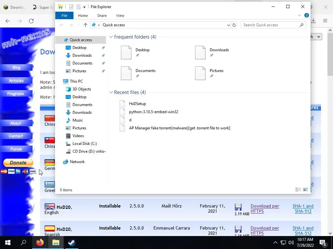Open Firefox hamburger menu
The width and height of the screenshot is (333, 249).
click(x=325, y=21)
